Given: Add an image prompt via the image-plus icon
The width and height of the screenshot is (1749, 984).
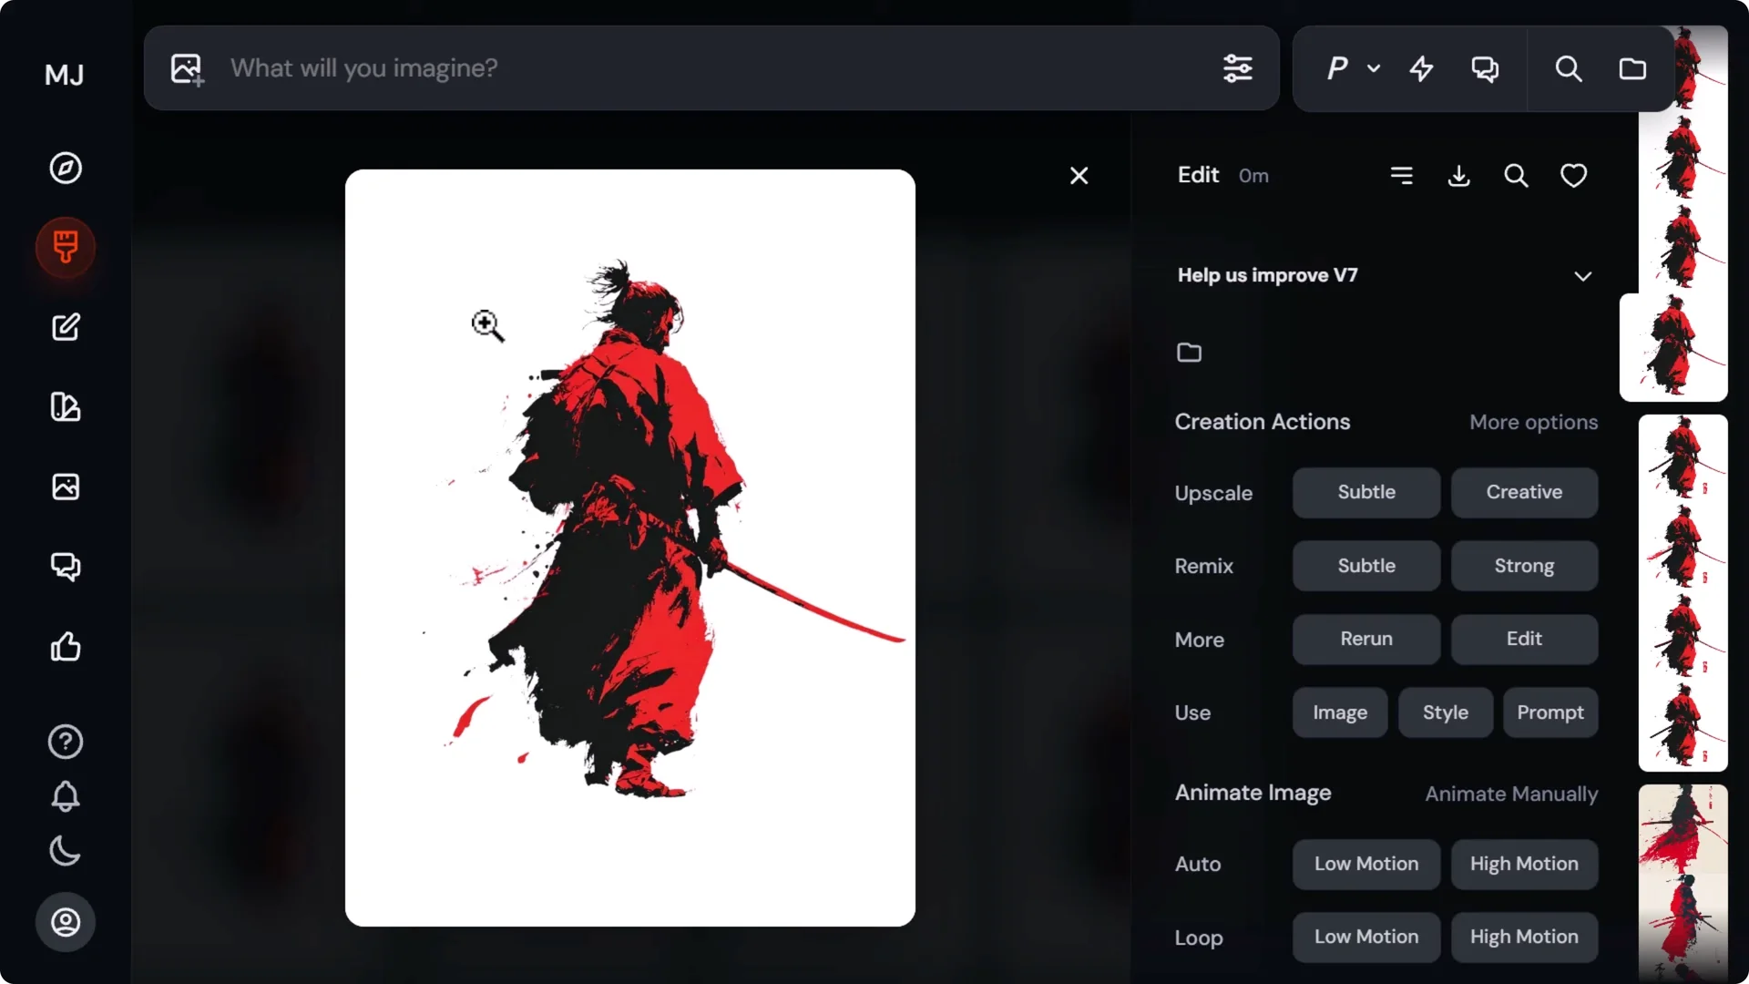Looking at the screenshot, I should point(187,68).
